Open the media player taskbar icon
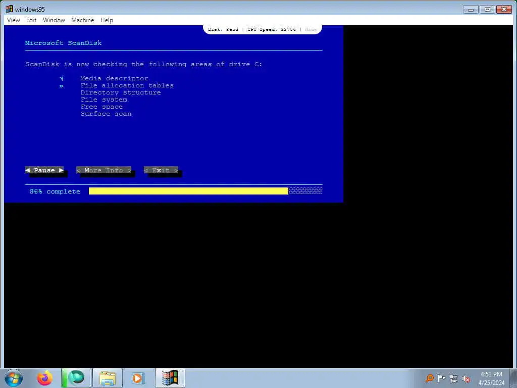 point(137,378)
